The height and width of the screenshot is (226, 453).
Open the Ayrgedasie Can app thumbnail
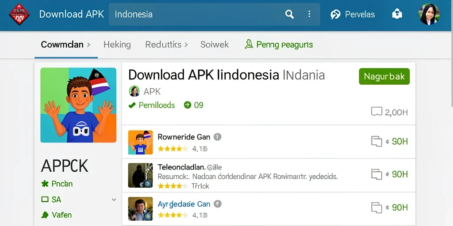(140, 209)
